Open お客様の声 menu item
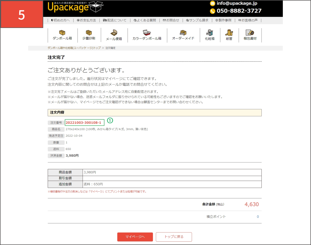Viewport: 311px width, 245px height. (x=248, y=20)
